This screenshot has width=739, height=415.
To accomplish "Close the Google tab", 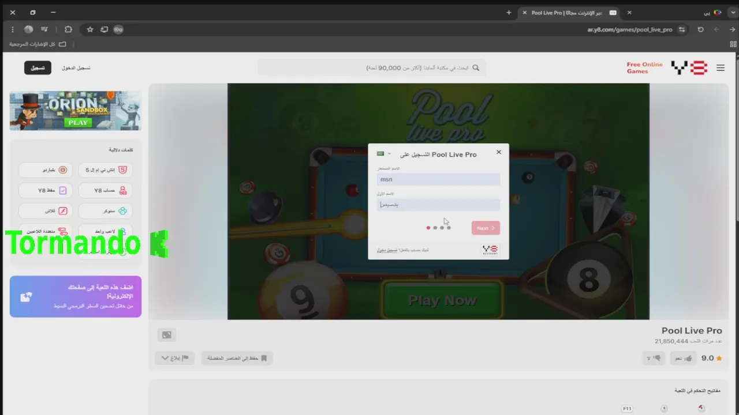I will click(x=629, y=12).
